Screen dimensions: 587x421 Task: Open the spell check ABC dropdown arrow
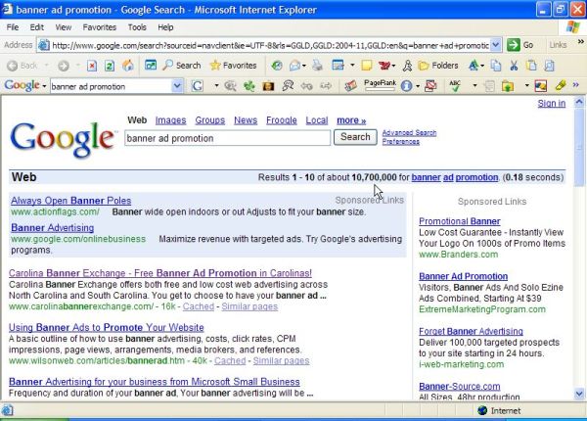coord(474,86)
